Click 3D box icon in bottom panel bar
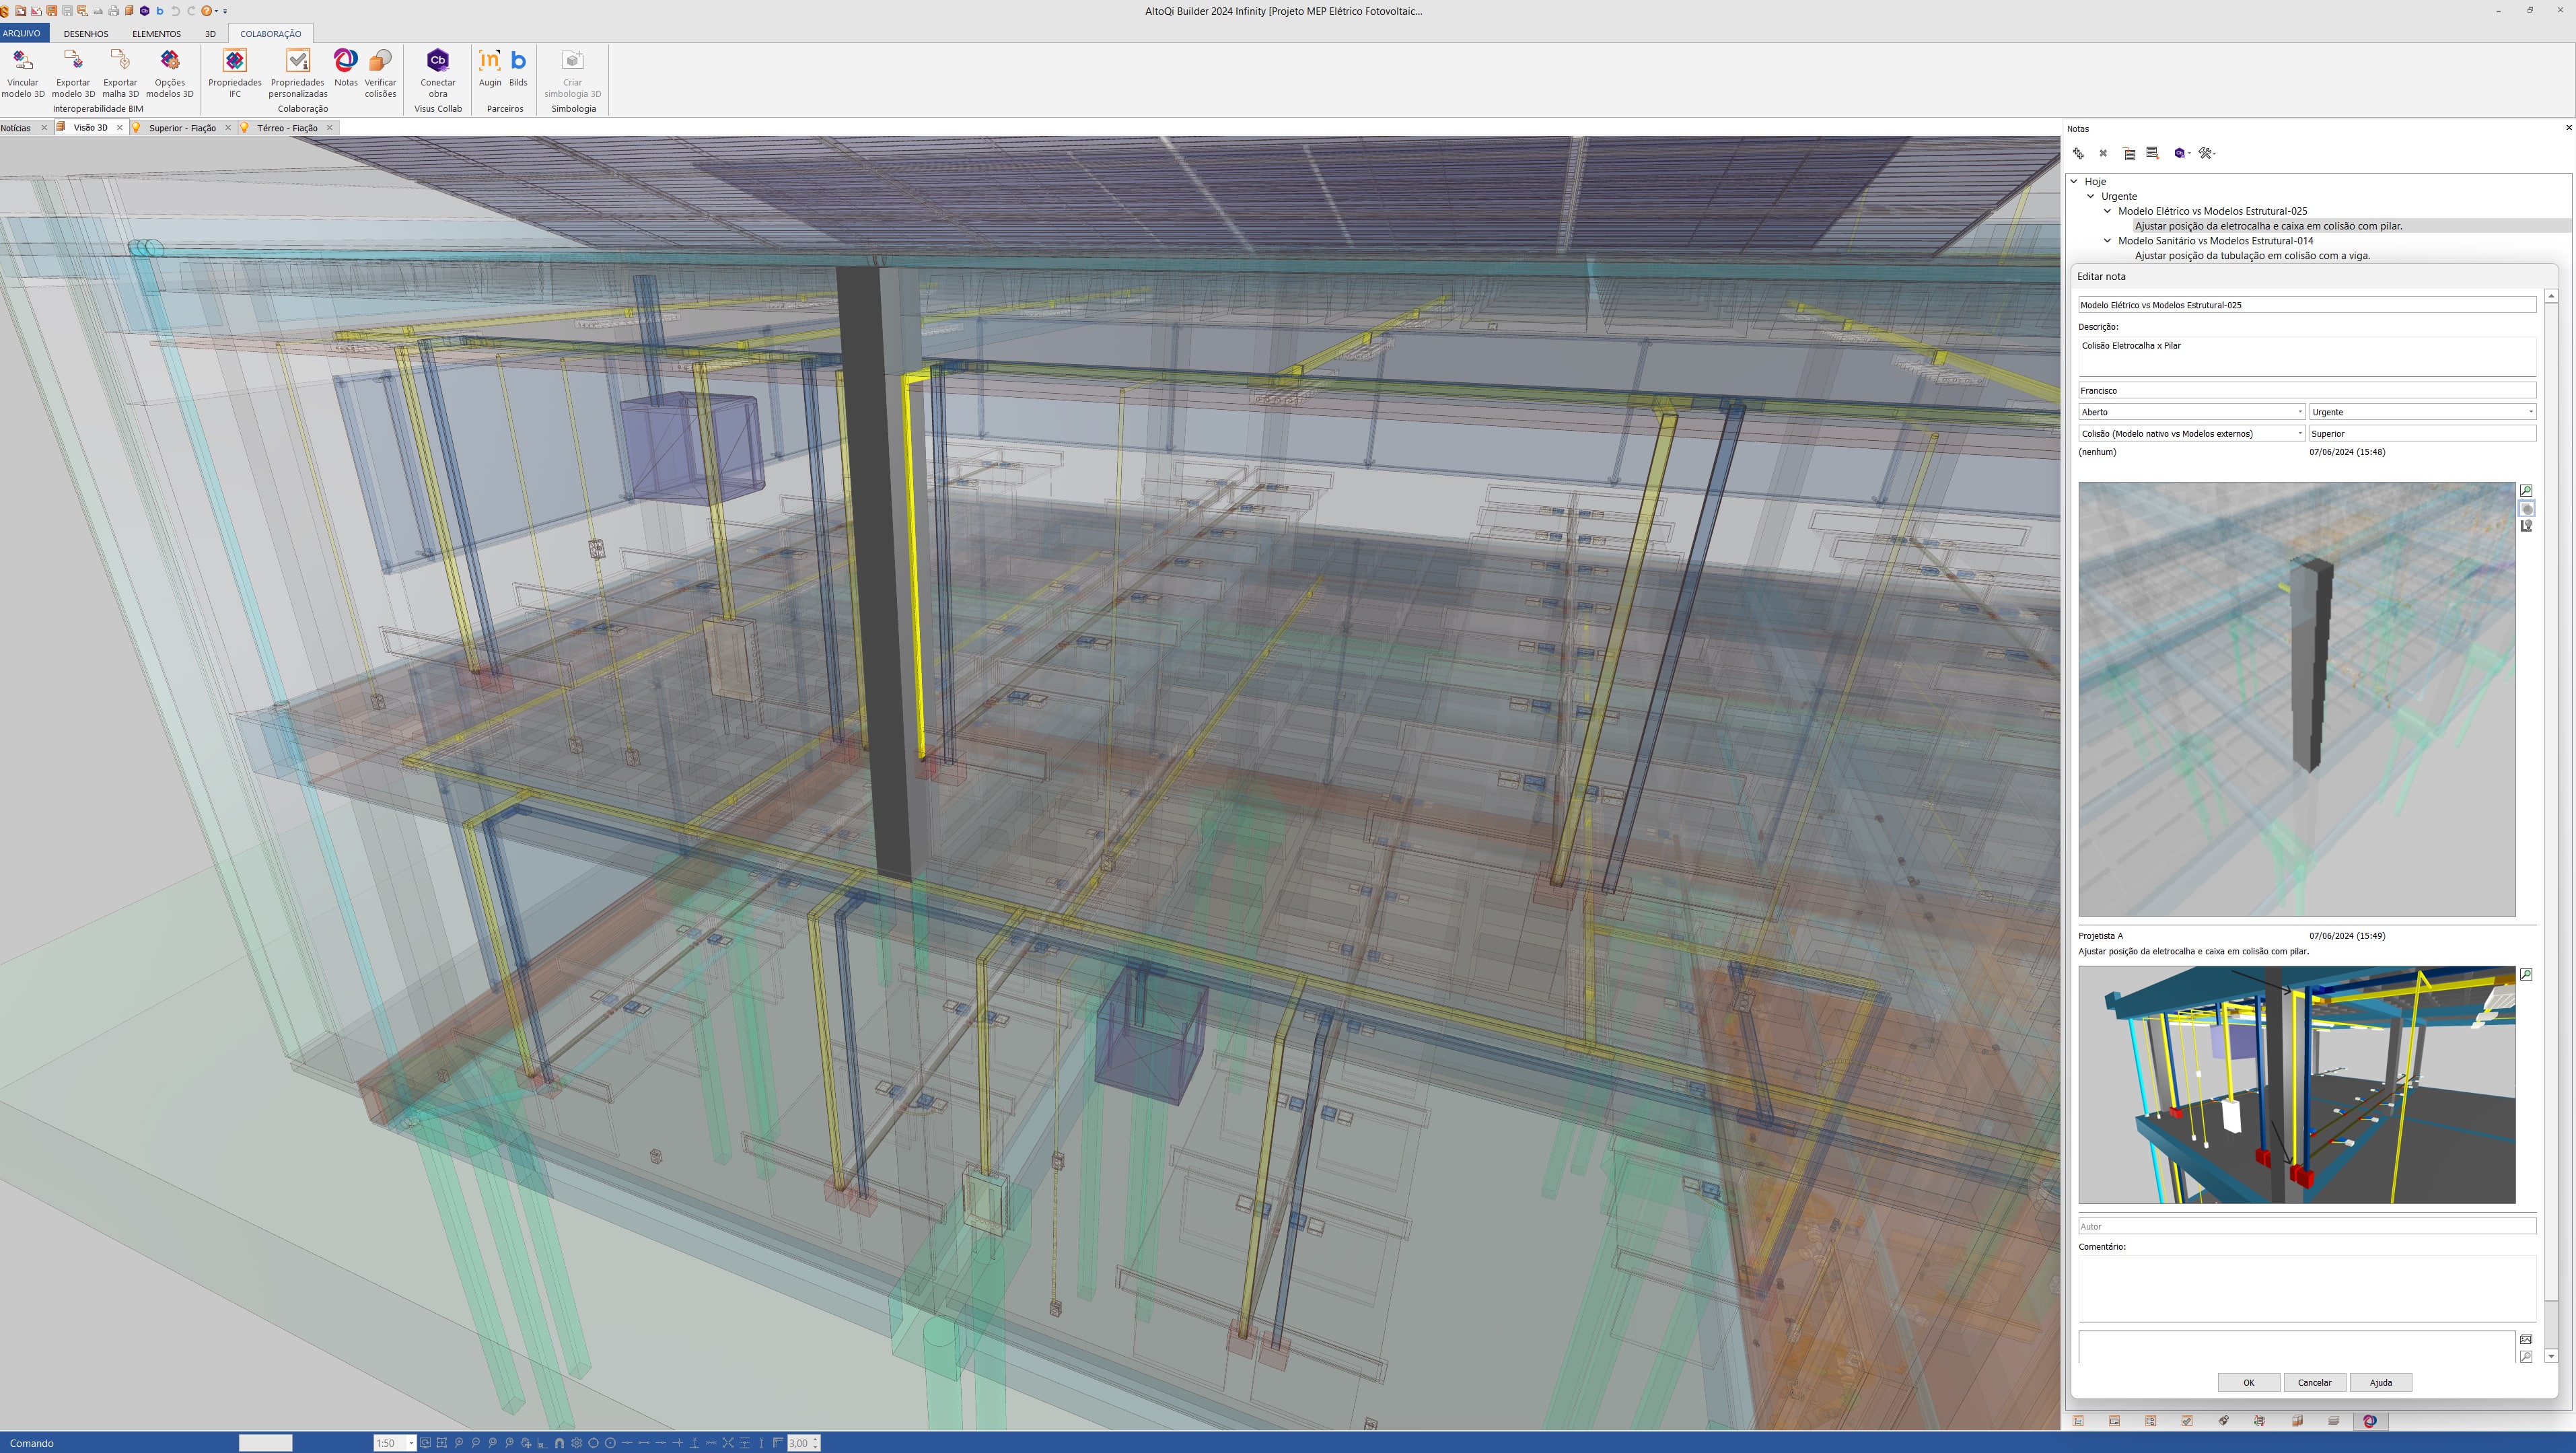The height and width of the screenshot is (1453, 2576). [2298, 1421]
